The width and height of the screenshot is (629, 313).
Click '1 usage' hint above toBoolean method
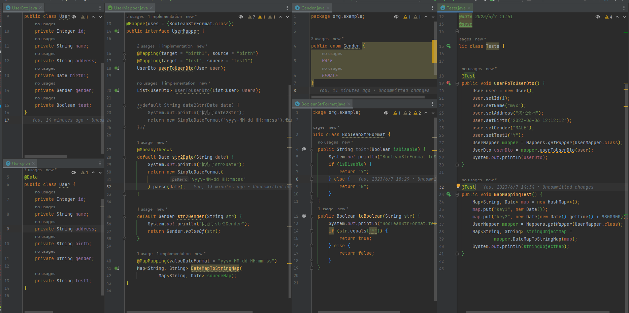point(326,209)
